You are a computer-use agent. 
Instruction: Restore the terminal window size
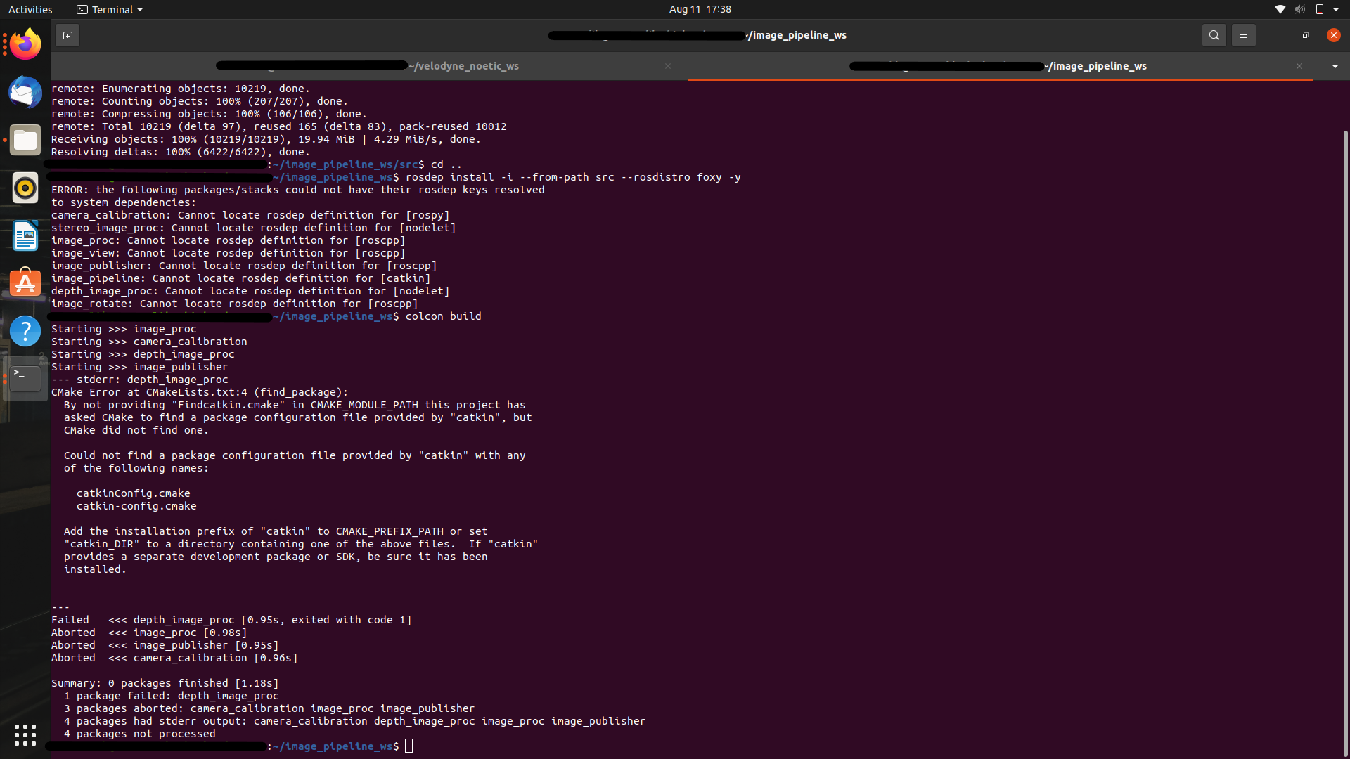(1305, 35)
